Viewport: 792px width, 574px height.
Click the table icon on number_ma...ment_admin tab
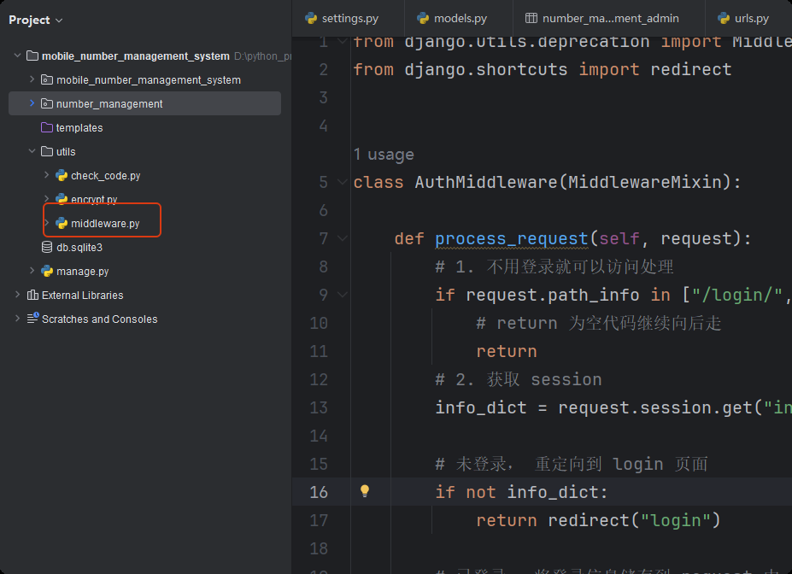[x=531, y=18]
